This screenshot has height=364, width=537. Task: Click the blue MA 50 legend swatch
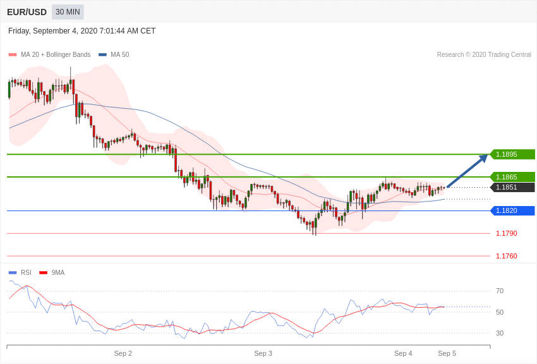(102, 55)
